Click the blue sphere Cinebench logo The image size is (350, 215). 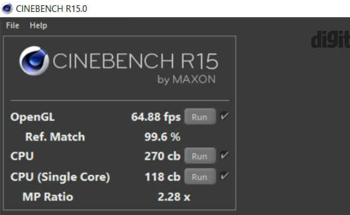pyautogui.click(x=34, y=61)
